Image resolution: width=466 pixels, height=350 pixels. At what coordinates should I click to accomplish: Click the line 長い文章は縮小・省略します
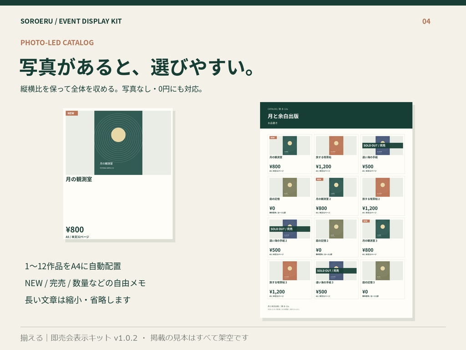(78, 300)
